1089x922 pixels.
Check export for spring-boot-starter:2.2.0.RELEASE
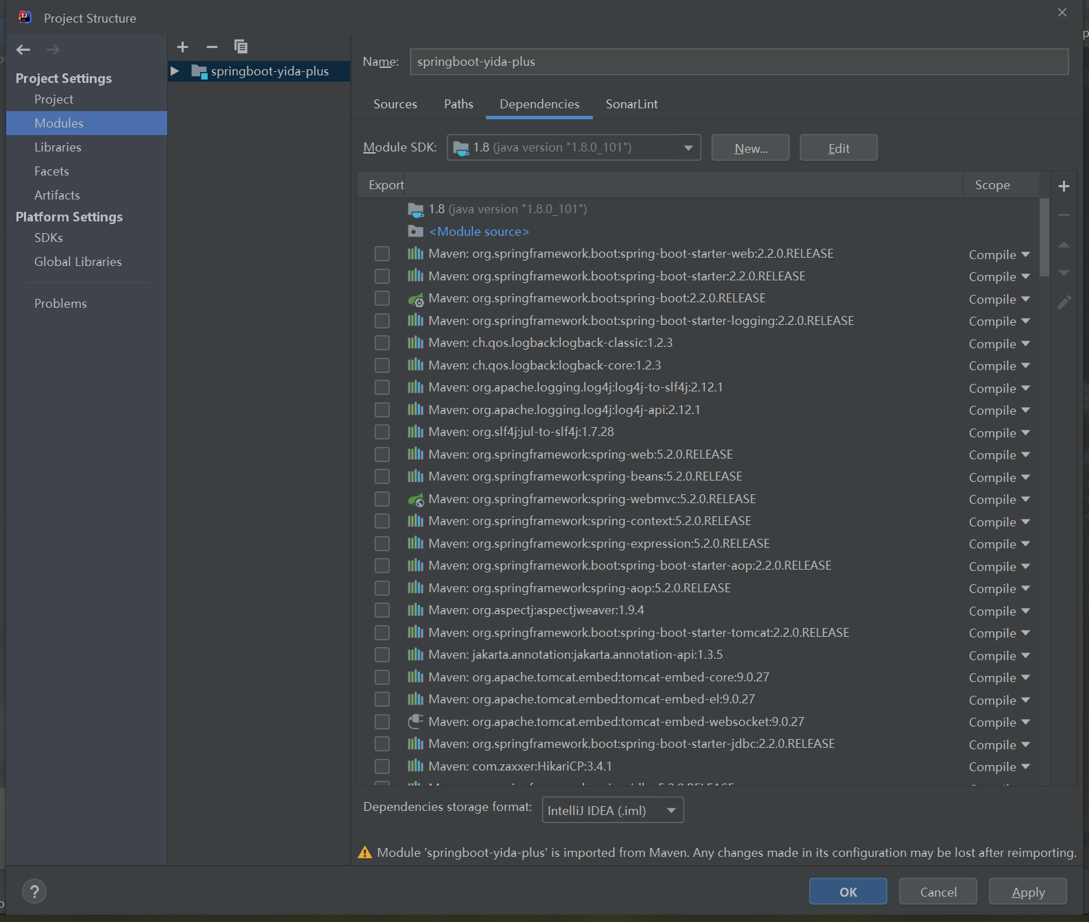pos(382,276)
